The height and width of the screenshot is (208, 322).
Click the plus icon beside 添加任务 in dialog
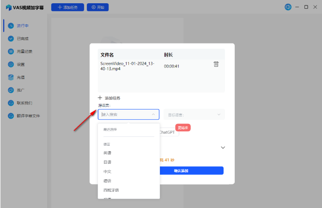pos(100,98)
